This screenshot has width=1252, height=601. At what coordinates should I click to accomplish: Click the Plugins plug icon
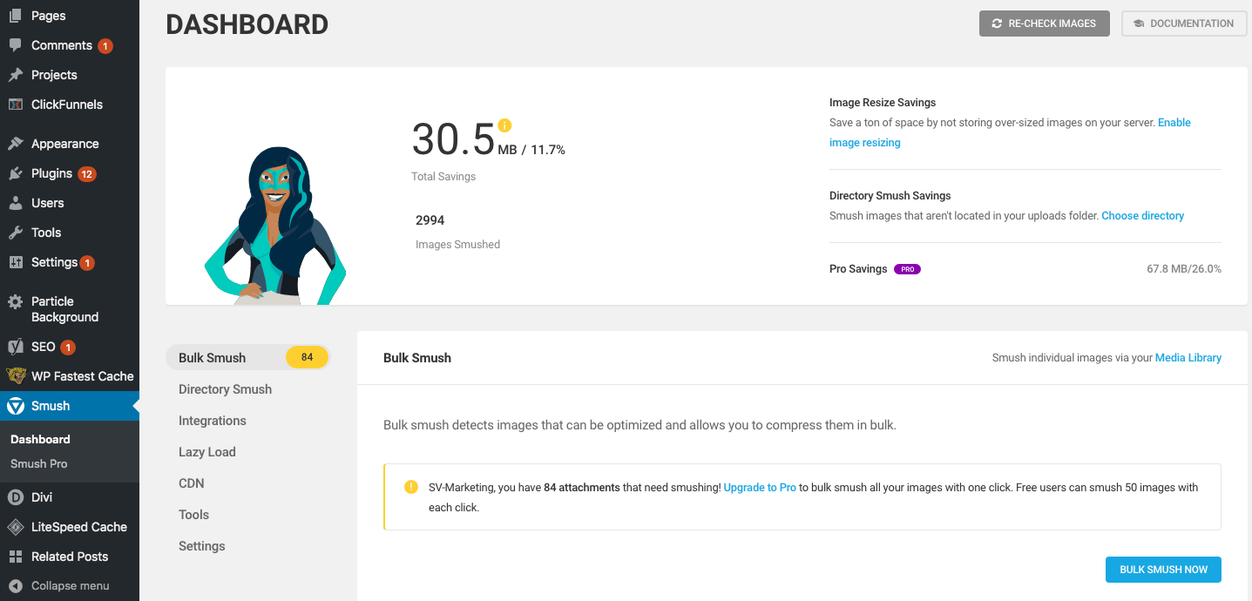(16, 173)
